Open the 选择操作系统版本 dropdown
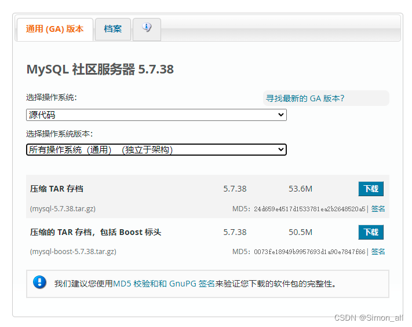Viewport: 412px width, 327px height. (156, 150)
